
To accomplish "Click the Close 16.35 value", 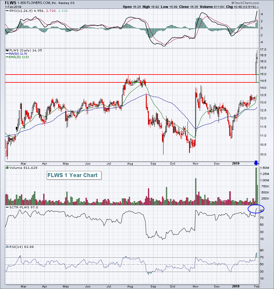I will click(188, 7).
